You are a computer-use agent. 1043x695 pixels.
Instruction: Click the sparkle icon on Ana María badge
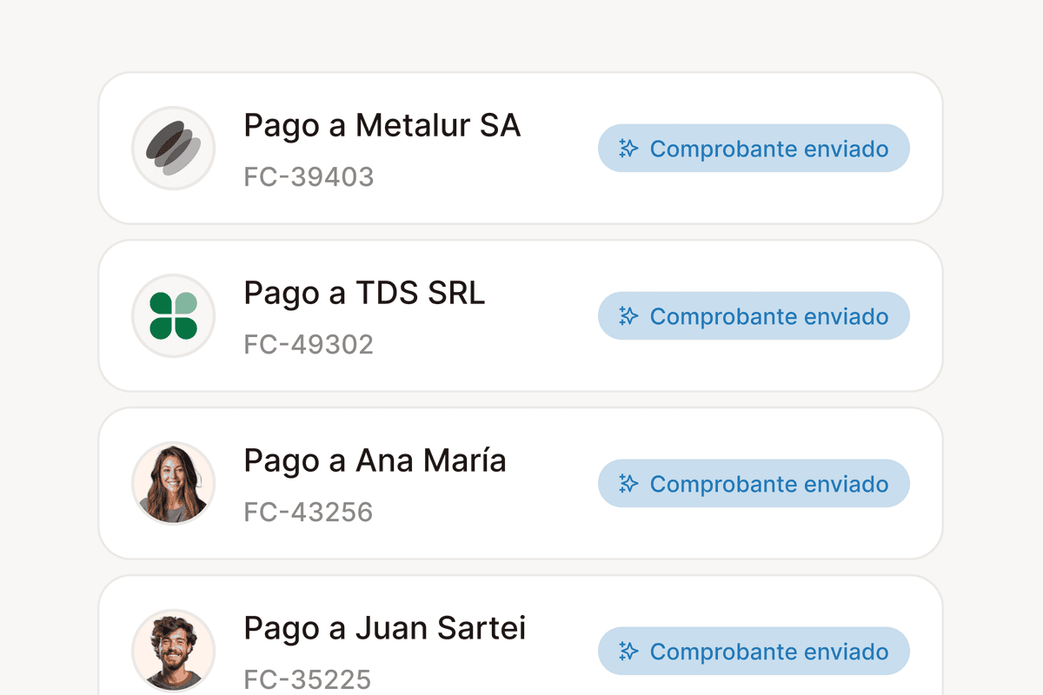tap(627, 483)
